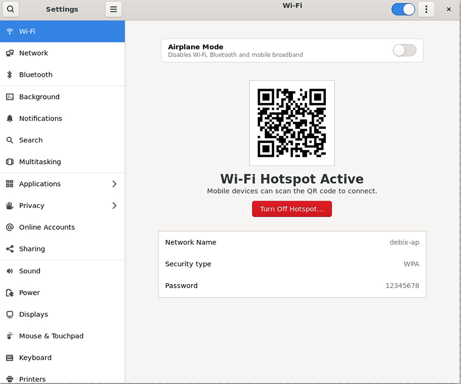Select Mouse & Touchpad settings

(62, 336)
